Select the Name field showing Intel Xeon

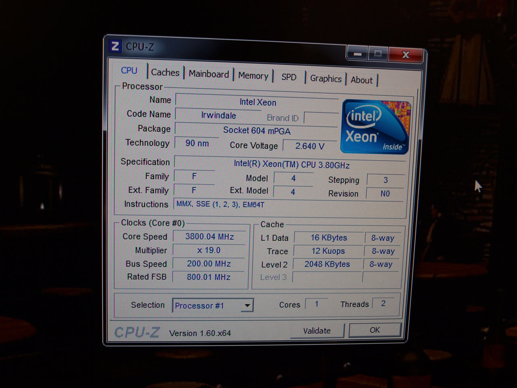pos(257,101)
